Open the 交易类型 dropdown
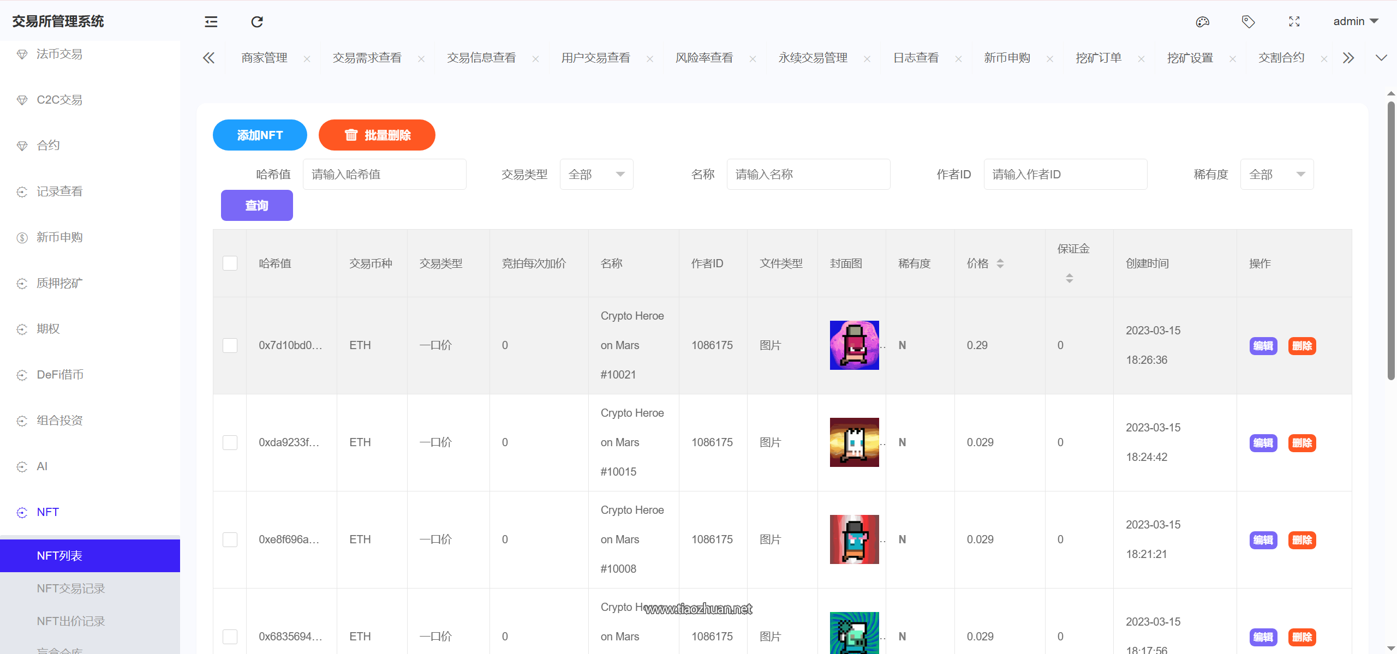Screen dimensions: 1397x654 pos(596,175)
